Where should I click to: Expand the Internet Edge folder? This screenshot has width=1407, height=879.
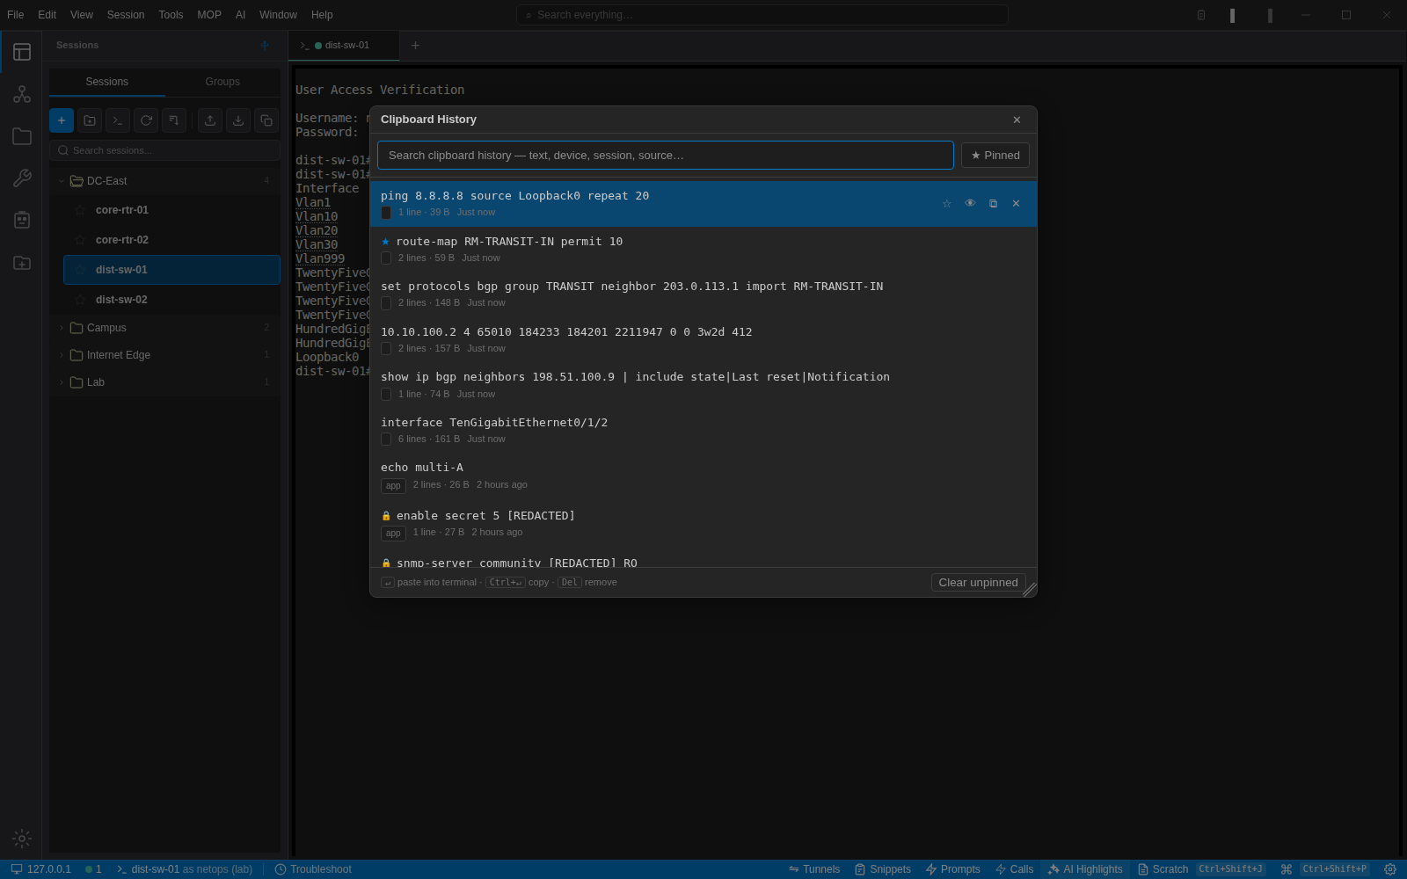pyautogui.click(x=62, y=355)
